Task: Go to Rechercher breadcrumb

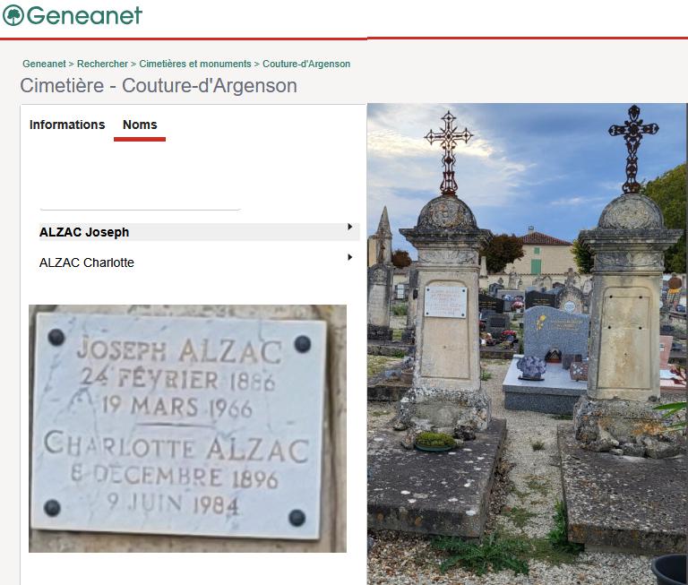Action: coord(102,64)
